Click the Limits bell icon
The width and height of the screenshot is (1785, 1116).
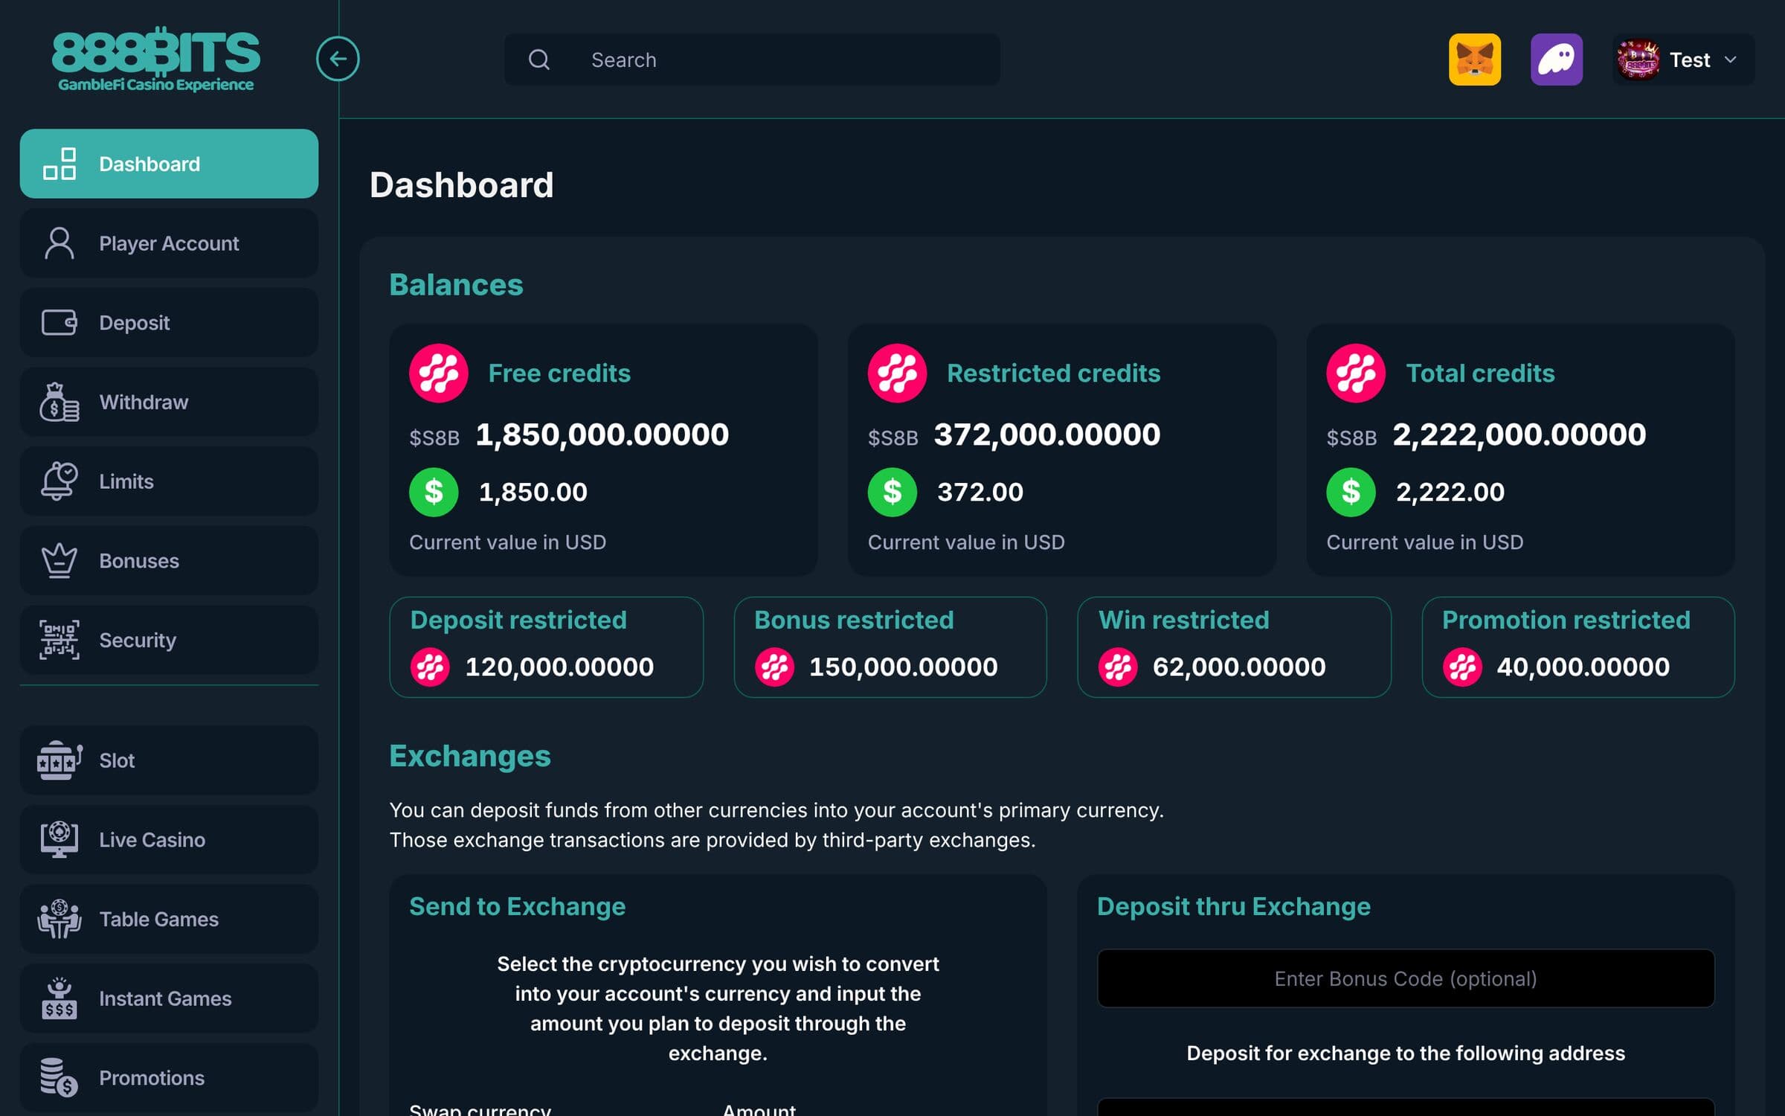click(59, 481)
